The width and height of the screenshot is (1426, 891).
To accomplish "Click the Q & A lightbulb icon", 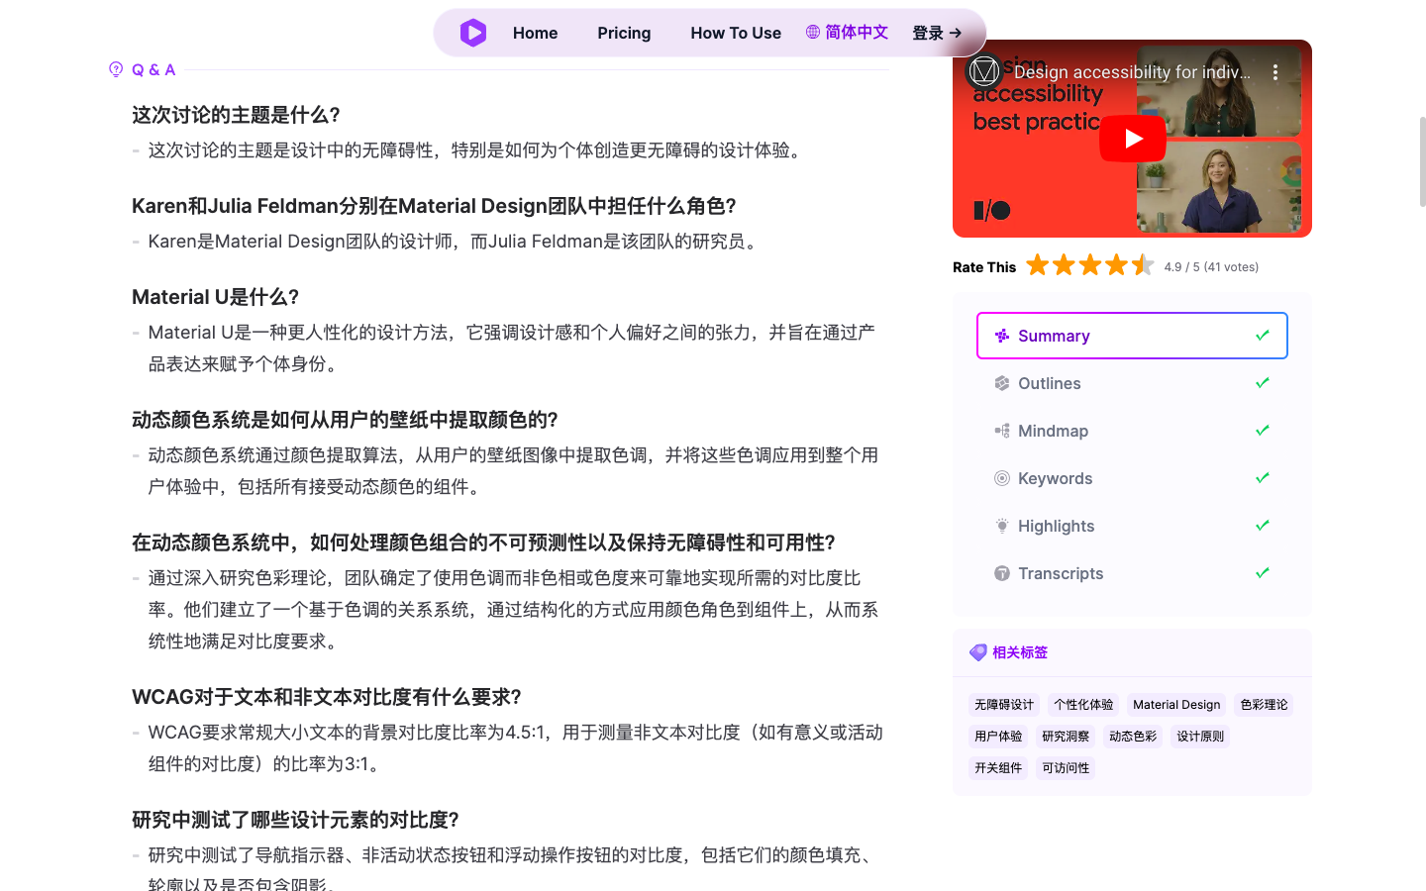I will coord(116,69).
